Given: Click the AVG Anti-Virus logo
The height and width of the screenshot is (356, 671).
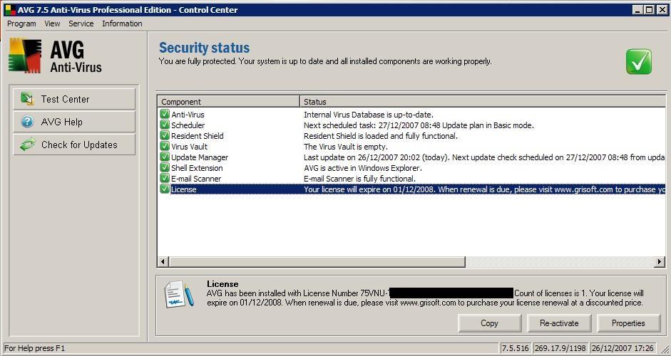Looking at the screenshot, I should click(55, 56).
